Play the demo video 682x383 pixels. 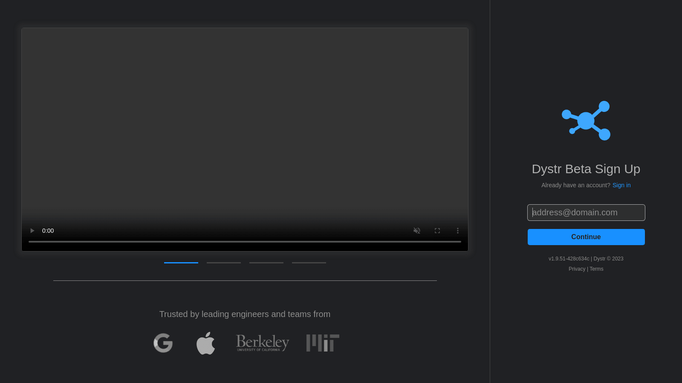tap(32, 231)
